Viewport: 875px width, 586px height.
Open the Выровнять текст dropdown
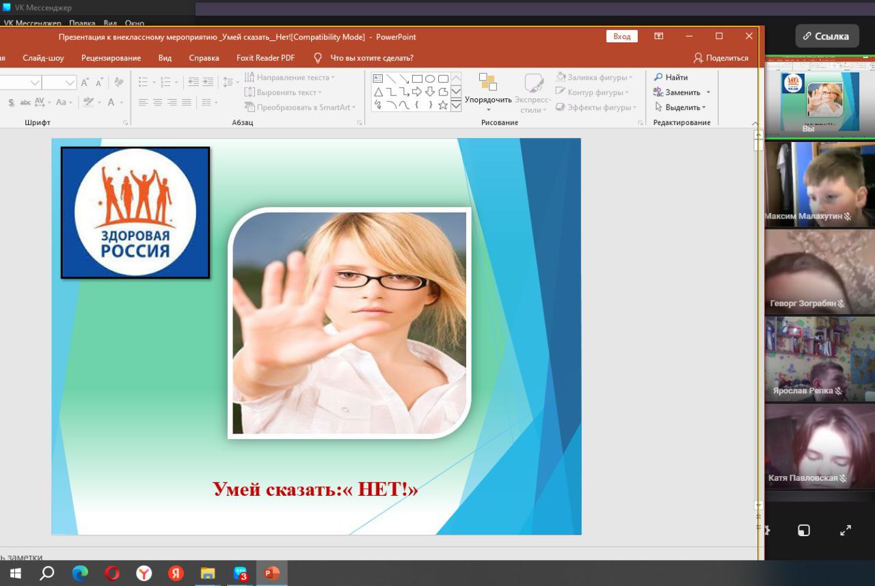(x=283, y=92)
